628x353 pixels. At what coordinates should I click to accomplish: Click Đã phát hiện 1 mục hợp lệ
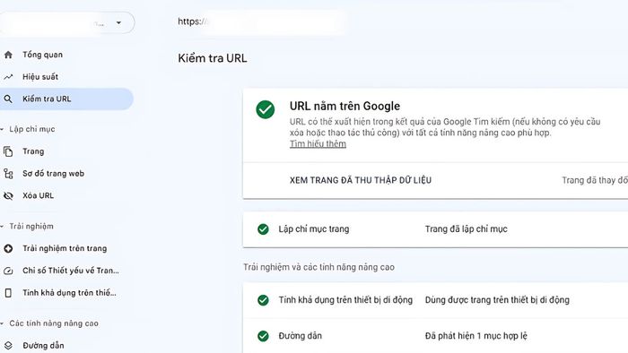click(x=476, y=336)
